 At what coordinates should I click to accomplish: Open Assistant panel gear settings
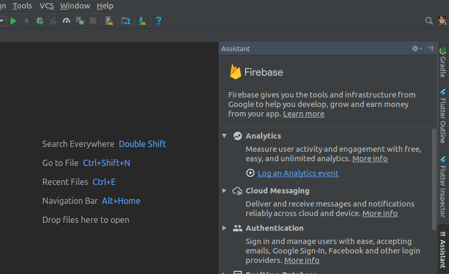click(417, 48)
